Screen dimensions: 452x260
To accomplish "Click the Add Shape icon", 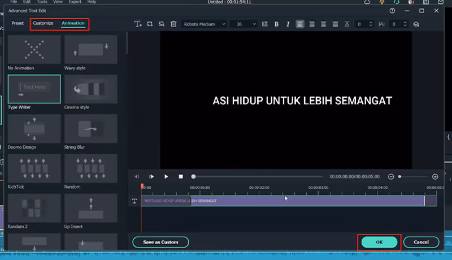I will tap(150, 24).
